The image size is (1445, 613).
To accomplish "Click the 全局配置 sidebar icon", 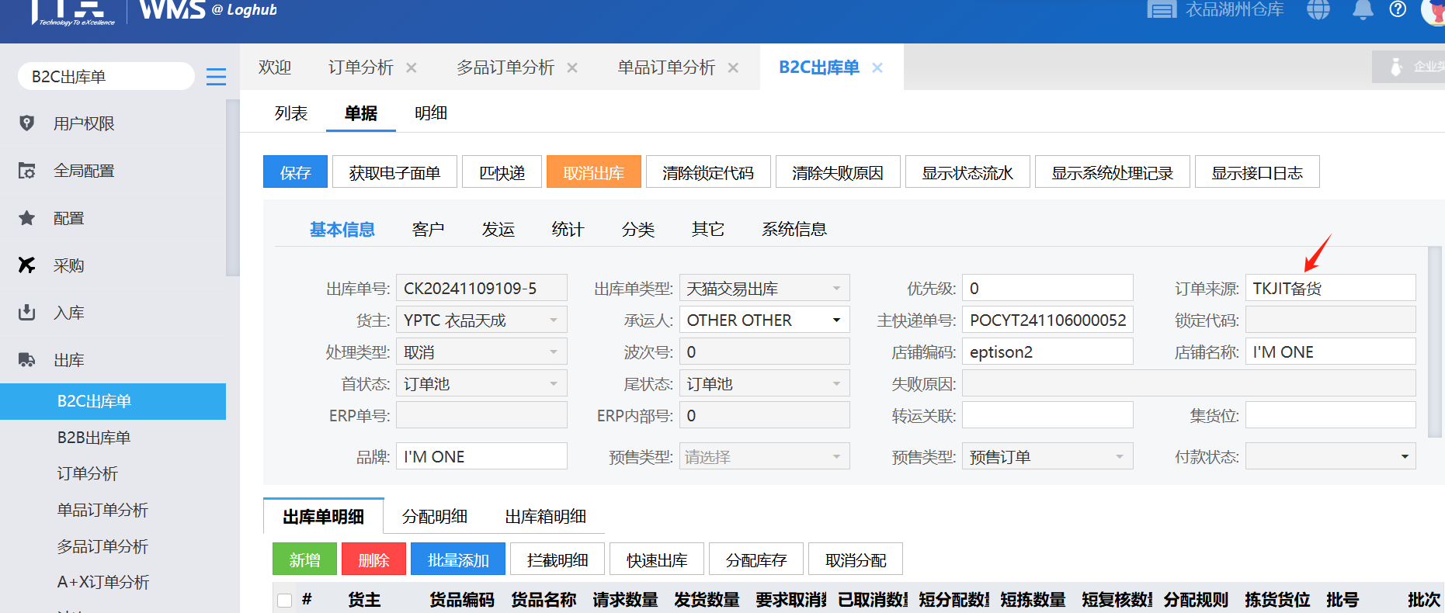I will point(26,171).
